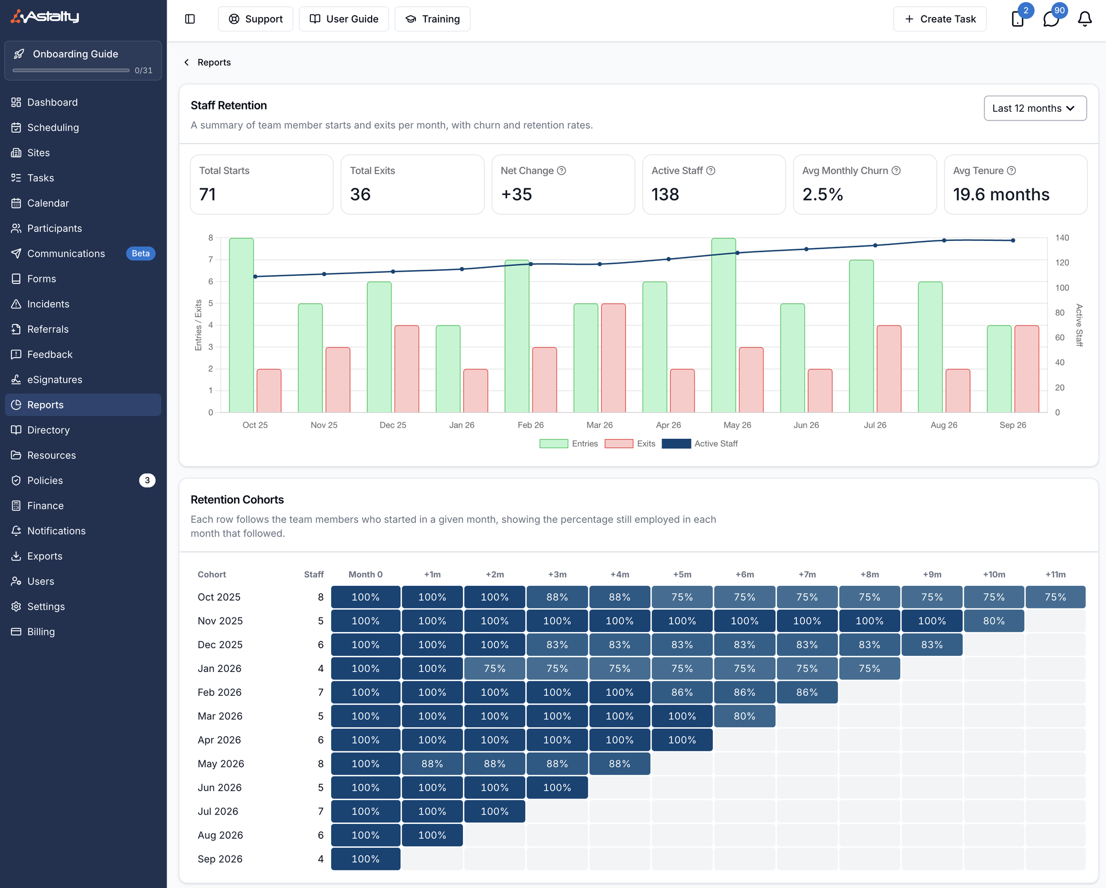The image size is (1106, 888).
Task: Open the notifications bell icon
Action: pyautogui.click(x=1084, y=19)
